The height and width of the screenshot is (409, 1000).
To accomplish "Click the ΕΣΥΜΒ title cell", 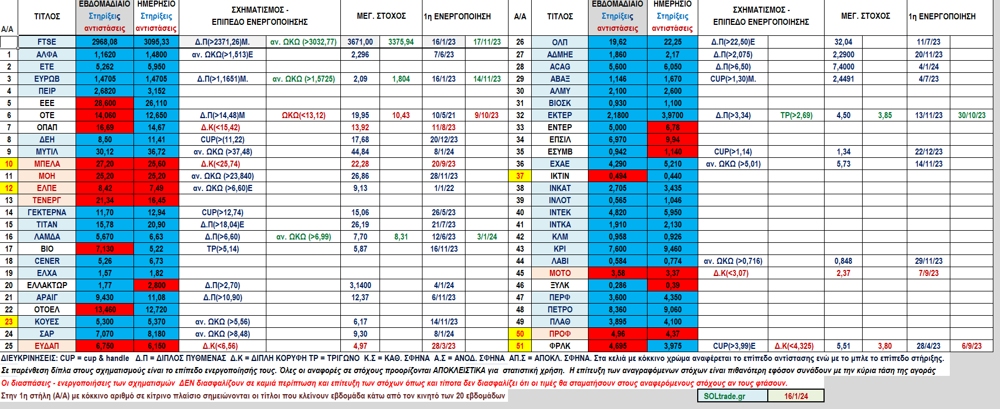I will click(x=560, y=152).
